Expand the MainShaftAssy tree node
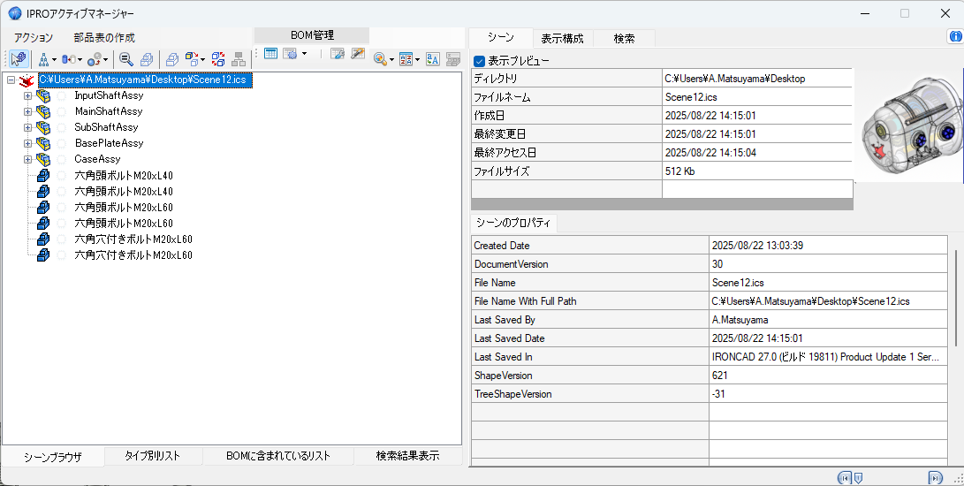964x486 pixels. [27, 112]
